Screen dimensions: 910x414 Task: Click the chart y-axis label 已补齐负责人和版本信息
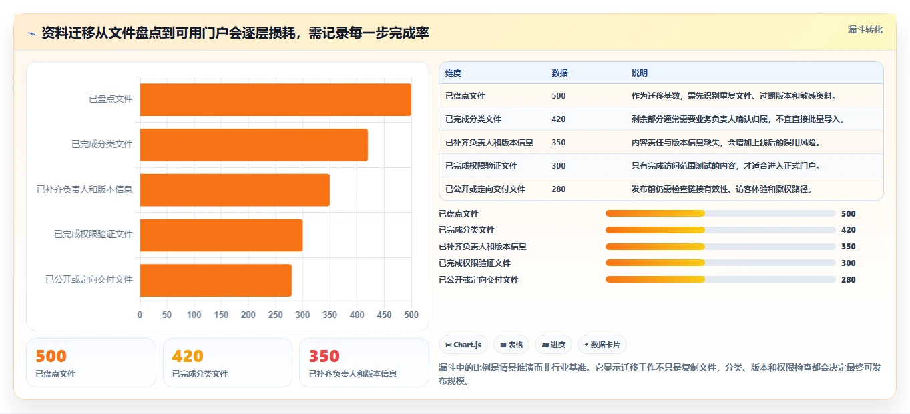click(x=85, y=189)
